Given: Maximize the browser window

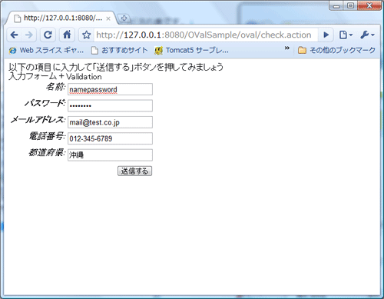Looking at the screenshot, I should pos(351,5).
